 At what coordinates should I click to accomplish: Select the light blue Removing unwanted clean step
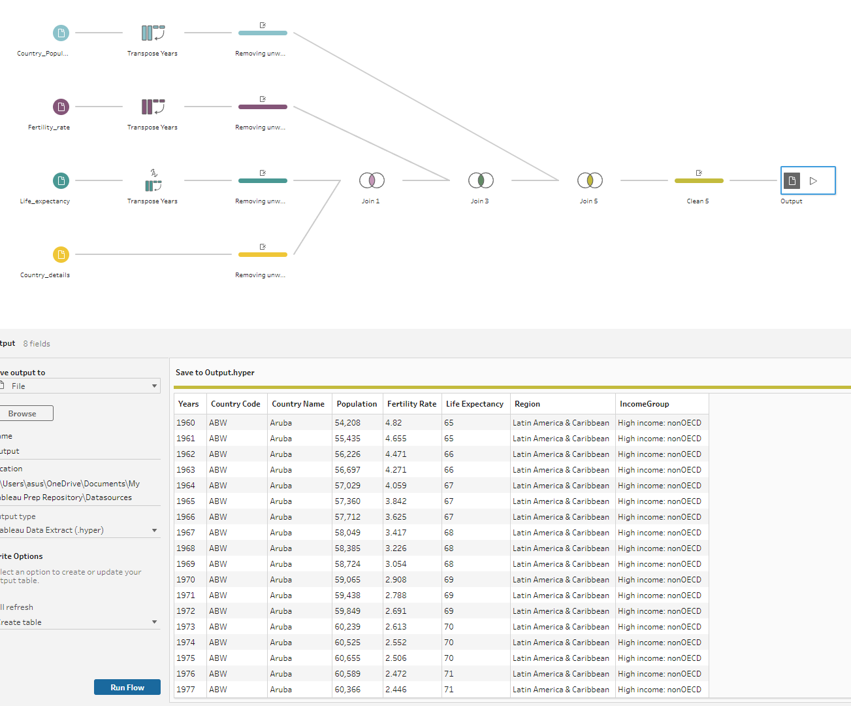coord(263,33)
